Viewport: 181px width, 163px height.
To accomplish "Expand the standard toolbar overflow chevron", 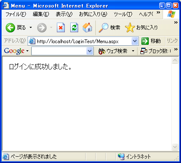I will click(x=176, y=22).
